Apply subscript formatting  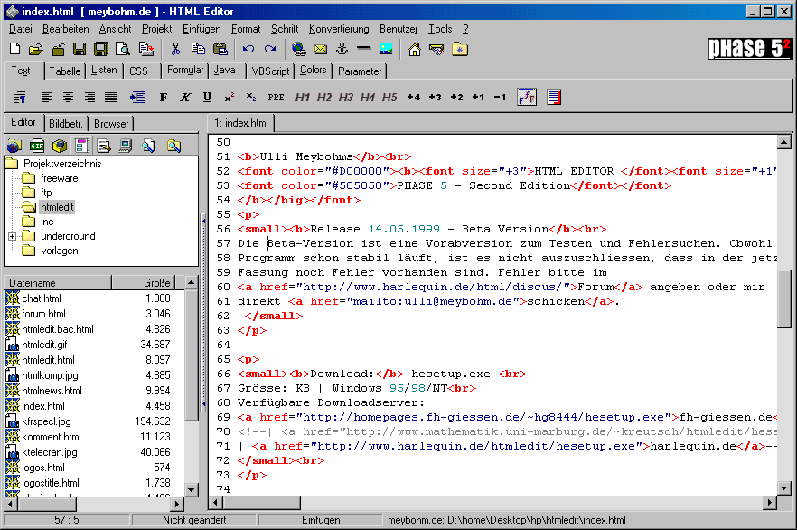(x=251, y=97)
